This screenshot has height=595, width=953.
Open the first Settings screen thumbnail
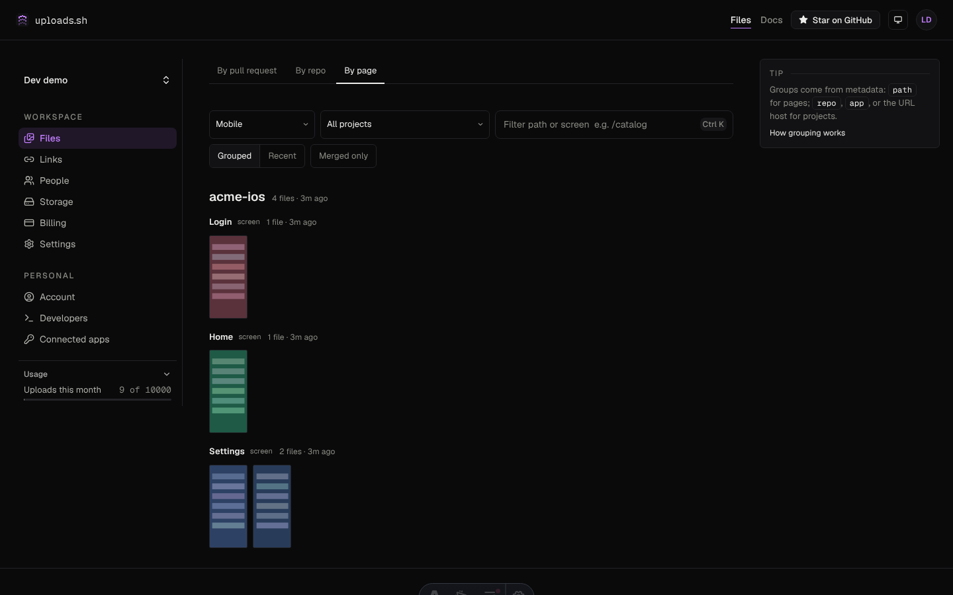pos(228,506)
